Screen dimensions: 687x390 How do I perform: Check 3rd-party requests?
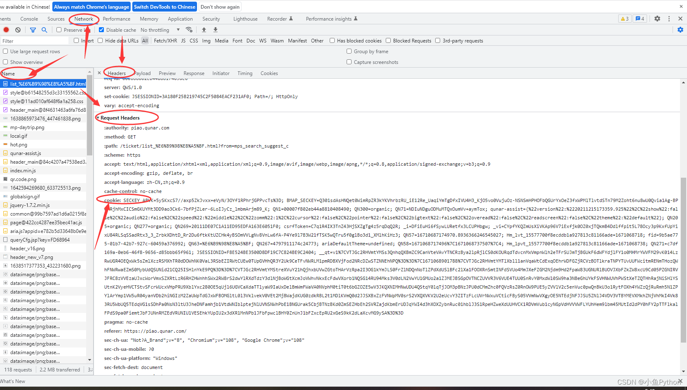tap(438, 40)
